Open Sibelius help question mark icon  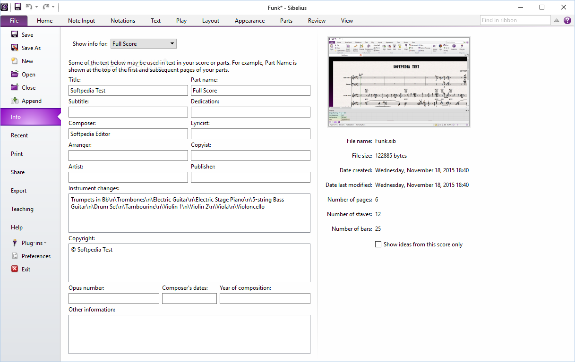[567, 20]
